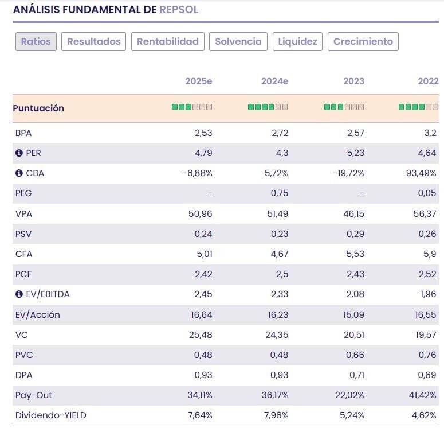Open the Rentabilidad tab
444x428 pixels.
point(168,41)
